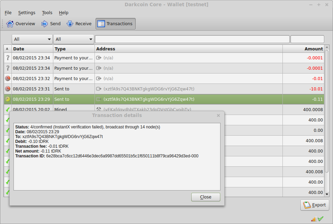
Task: Select the date cell "08/02/2015 23:32"
Action: coord(31,79)
